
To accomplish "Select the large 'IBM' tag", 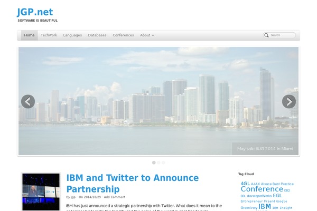I will pyautogui.click(x=265, y=207).
